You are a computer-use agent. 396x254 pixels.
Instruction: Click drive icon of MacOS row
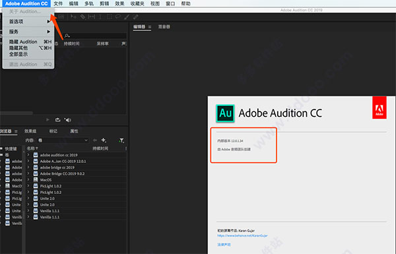(x=36, y=179)
